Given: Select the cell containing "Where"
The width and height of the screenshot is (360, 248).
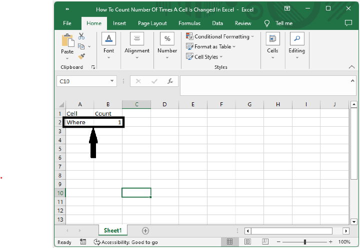Looking at the screenshot, I should [x=79, y=122].
